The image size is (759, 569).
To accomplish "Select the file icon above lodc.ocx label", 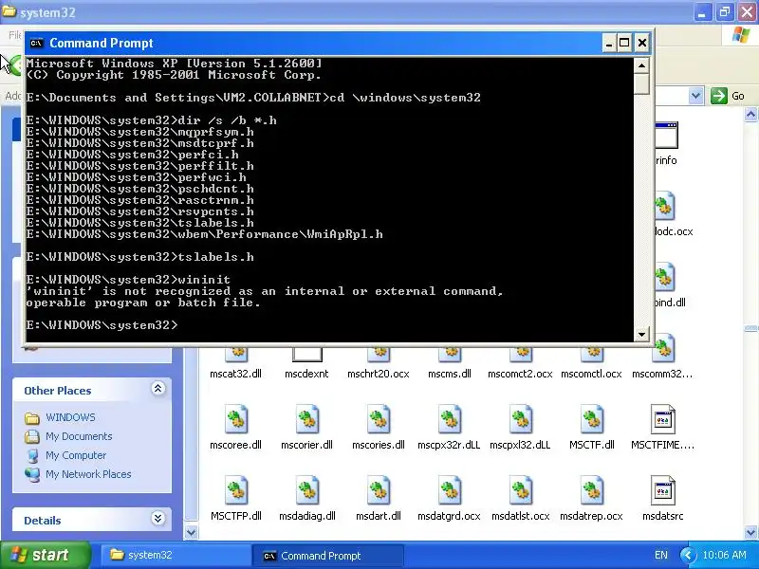I will [665, 206].
